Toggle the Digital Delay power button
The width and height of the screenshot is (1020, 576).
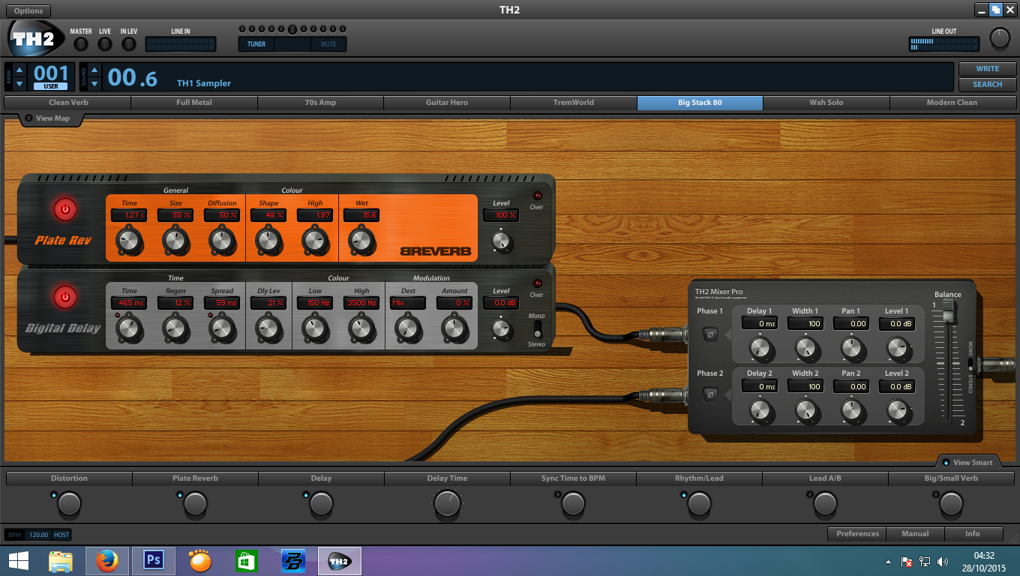click(65, 298)
